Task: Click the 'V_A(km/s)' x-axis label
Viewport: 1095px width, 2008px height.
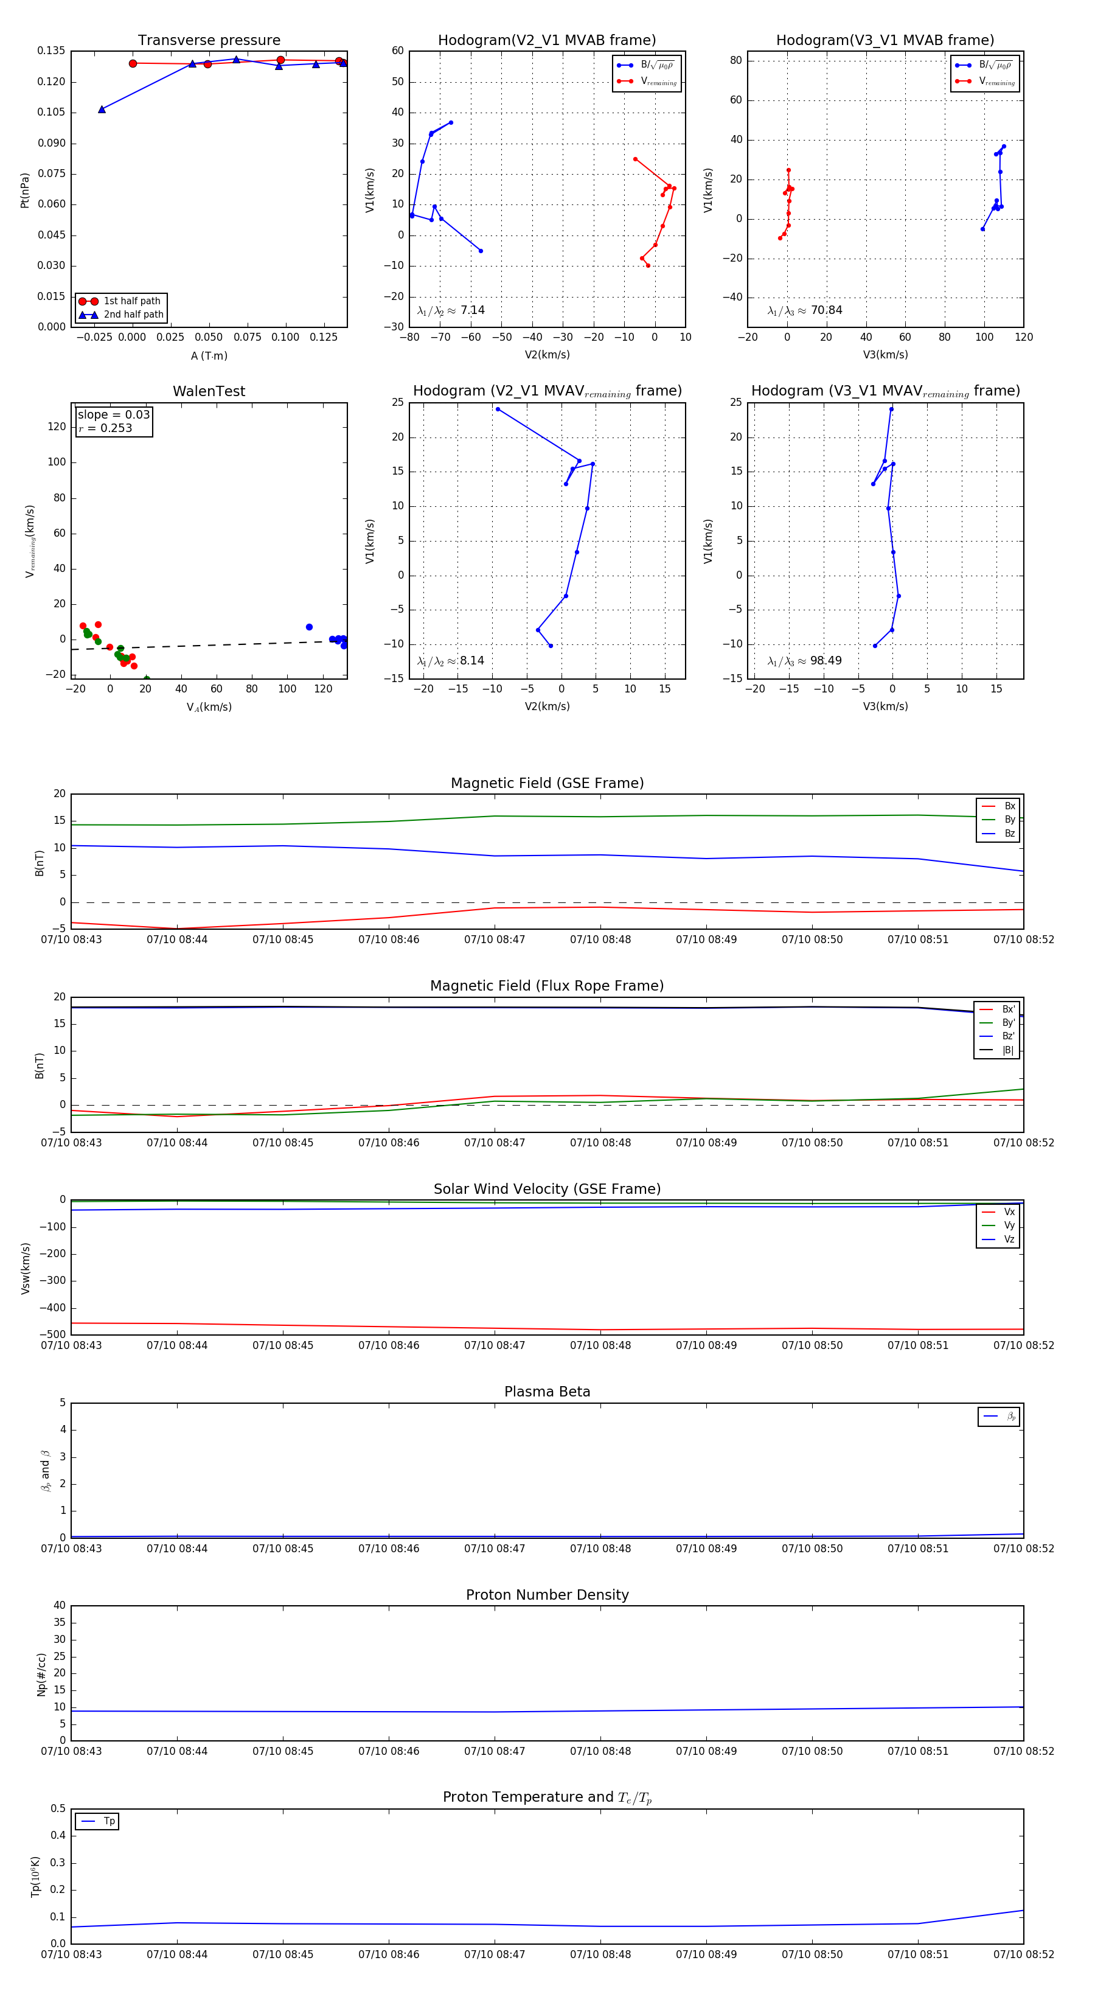Action: (x=209, y=707)
